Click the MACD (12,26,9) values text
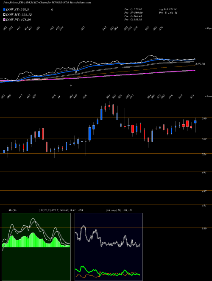Viewport: 212px width, 281px height. [x=57, y=210]
